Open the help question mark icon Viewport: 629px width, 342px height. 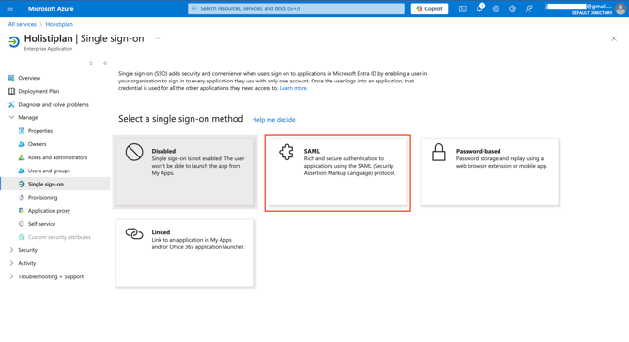click(513, 8)
